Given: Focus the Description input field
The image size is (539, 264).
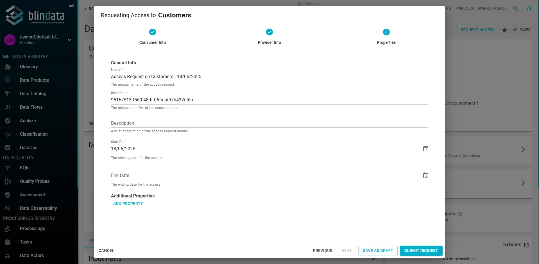Looking at the screenshot, I should click(x=269, y=123).
